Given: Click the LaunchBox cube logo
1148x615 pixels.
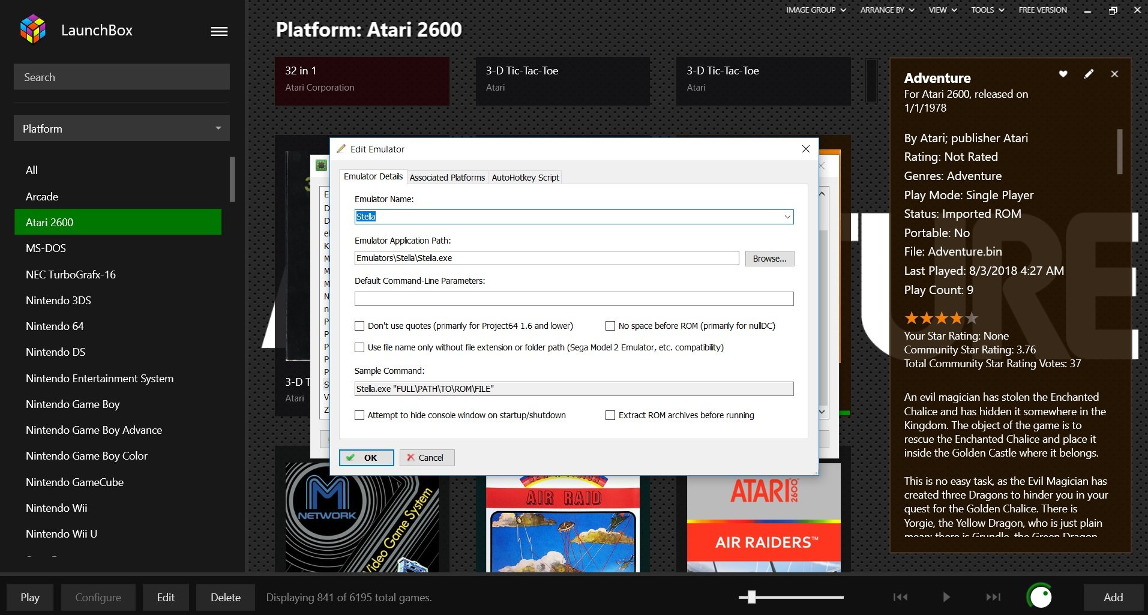Looking at the screenshot, I should (x=33, y=29).
